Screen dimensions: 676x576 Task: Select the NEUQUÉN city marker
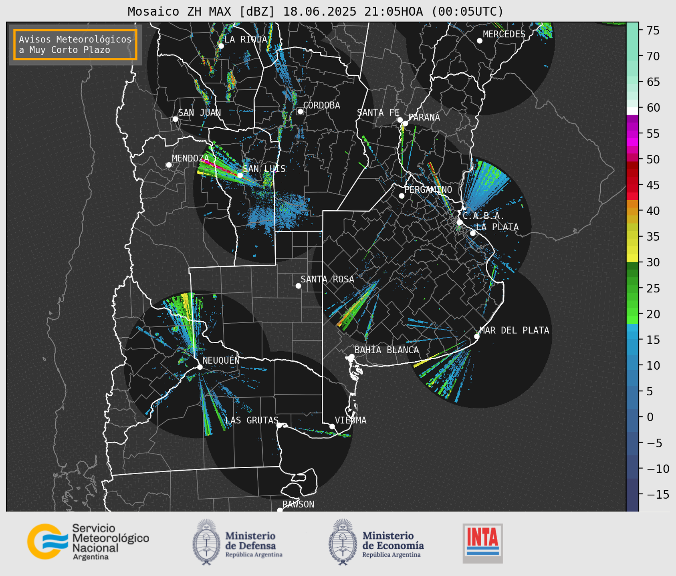tap(200, 367)
